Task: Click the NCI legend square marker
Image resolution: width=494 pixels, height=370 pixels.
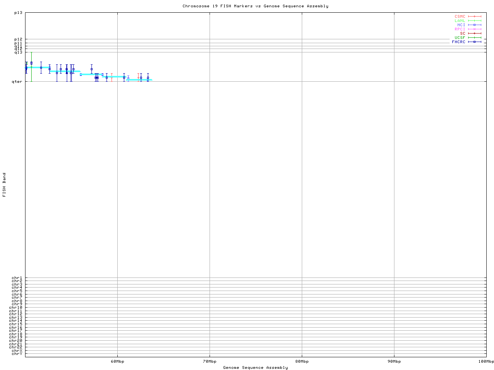Action: point(474,25)
